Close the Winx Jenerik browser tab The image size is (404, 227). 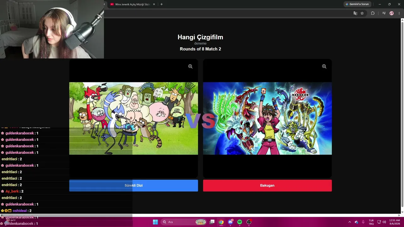[x=154, y=4]
